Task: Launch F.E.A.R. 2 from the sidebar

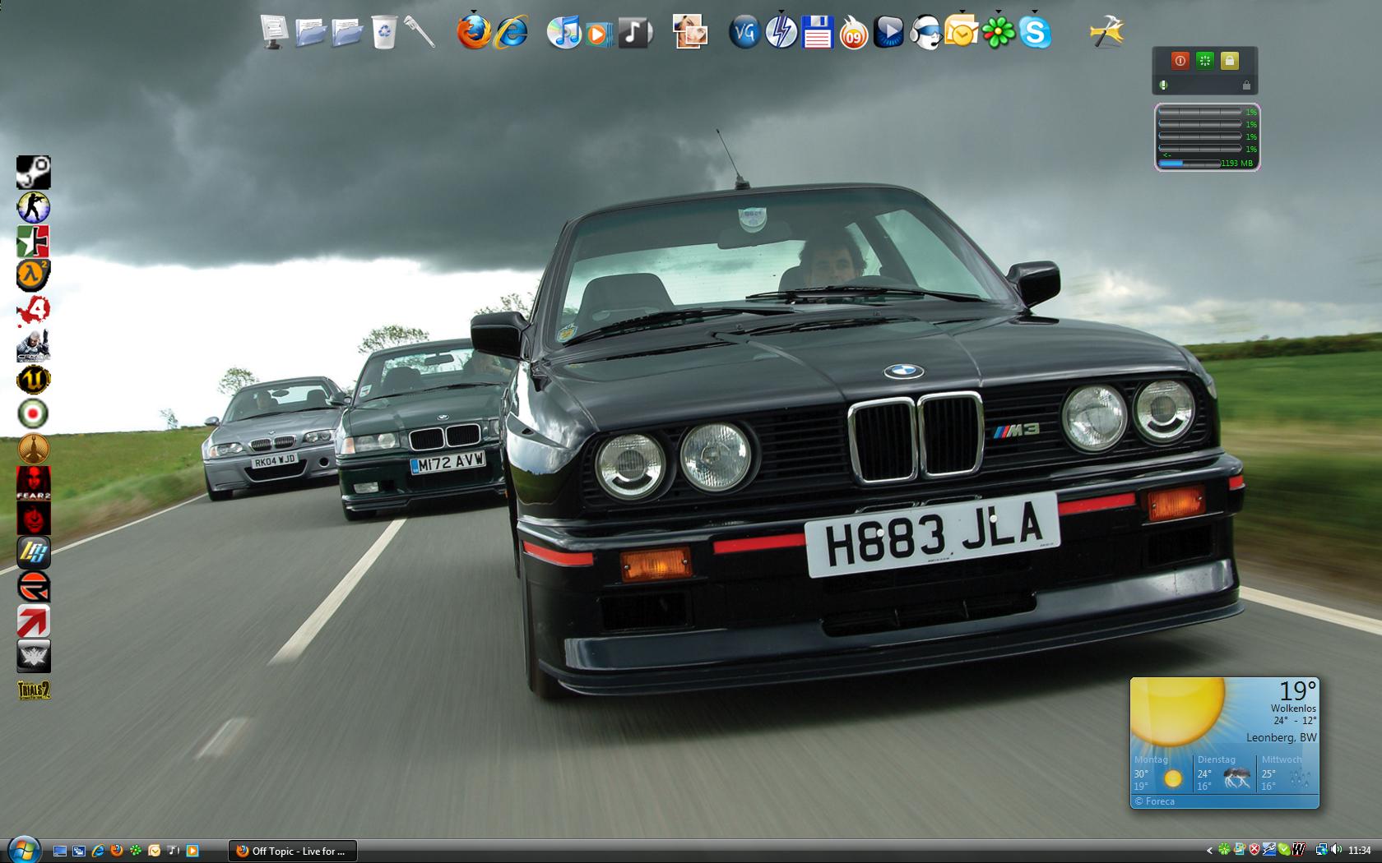Action: tap(34, 483)
